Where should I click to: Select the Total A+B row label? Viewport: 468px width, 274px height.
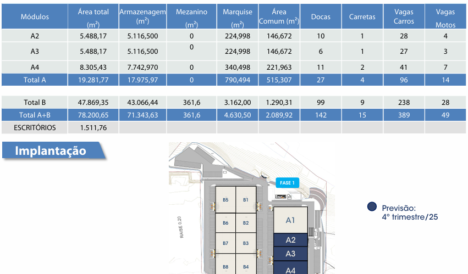(x=35, y=115)
